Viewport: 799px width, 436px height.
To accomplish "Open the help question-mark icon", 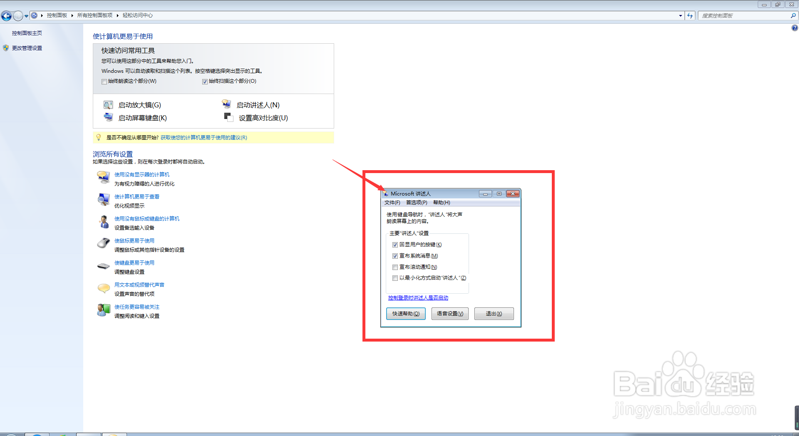I will 794,28.
